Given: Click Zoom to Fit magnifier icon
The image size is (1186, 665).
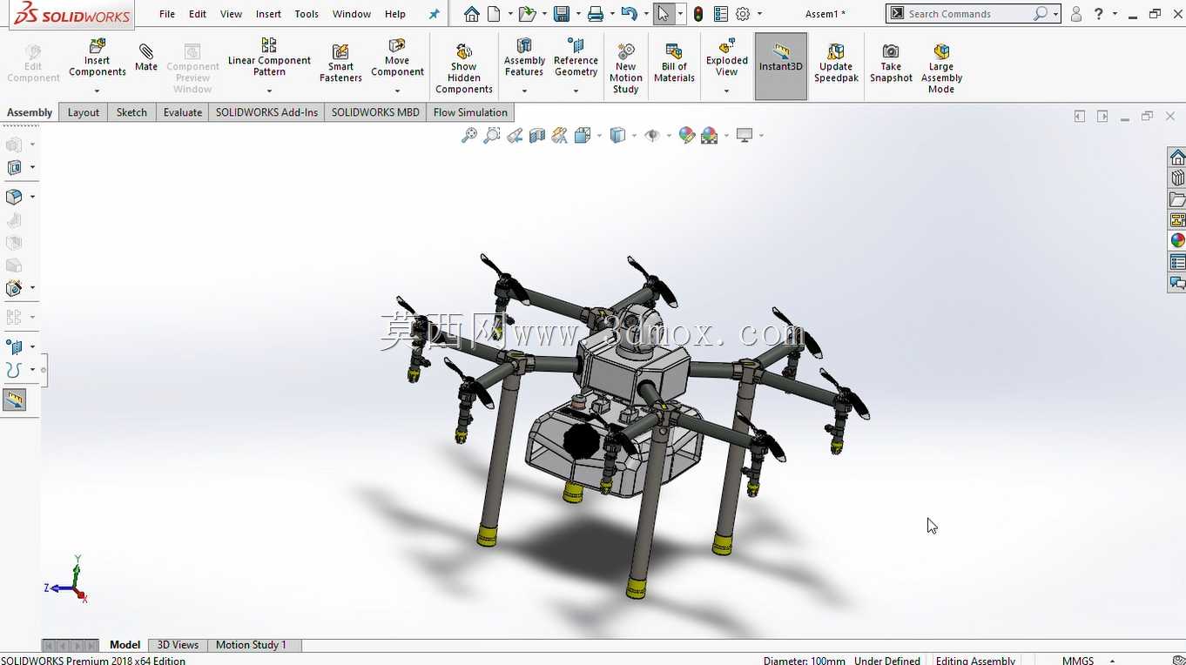Looking at the screenshot, I should pyautogui.click(x=468, y=135).
